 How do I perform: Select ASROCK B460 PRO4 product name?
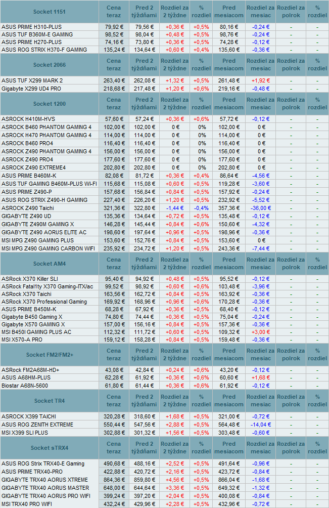pos(27,143)
